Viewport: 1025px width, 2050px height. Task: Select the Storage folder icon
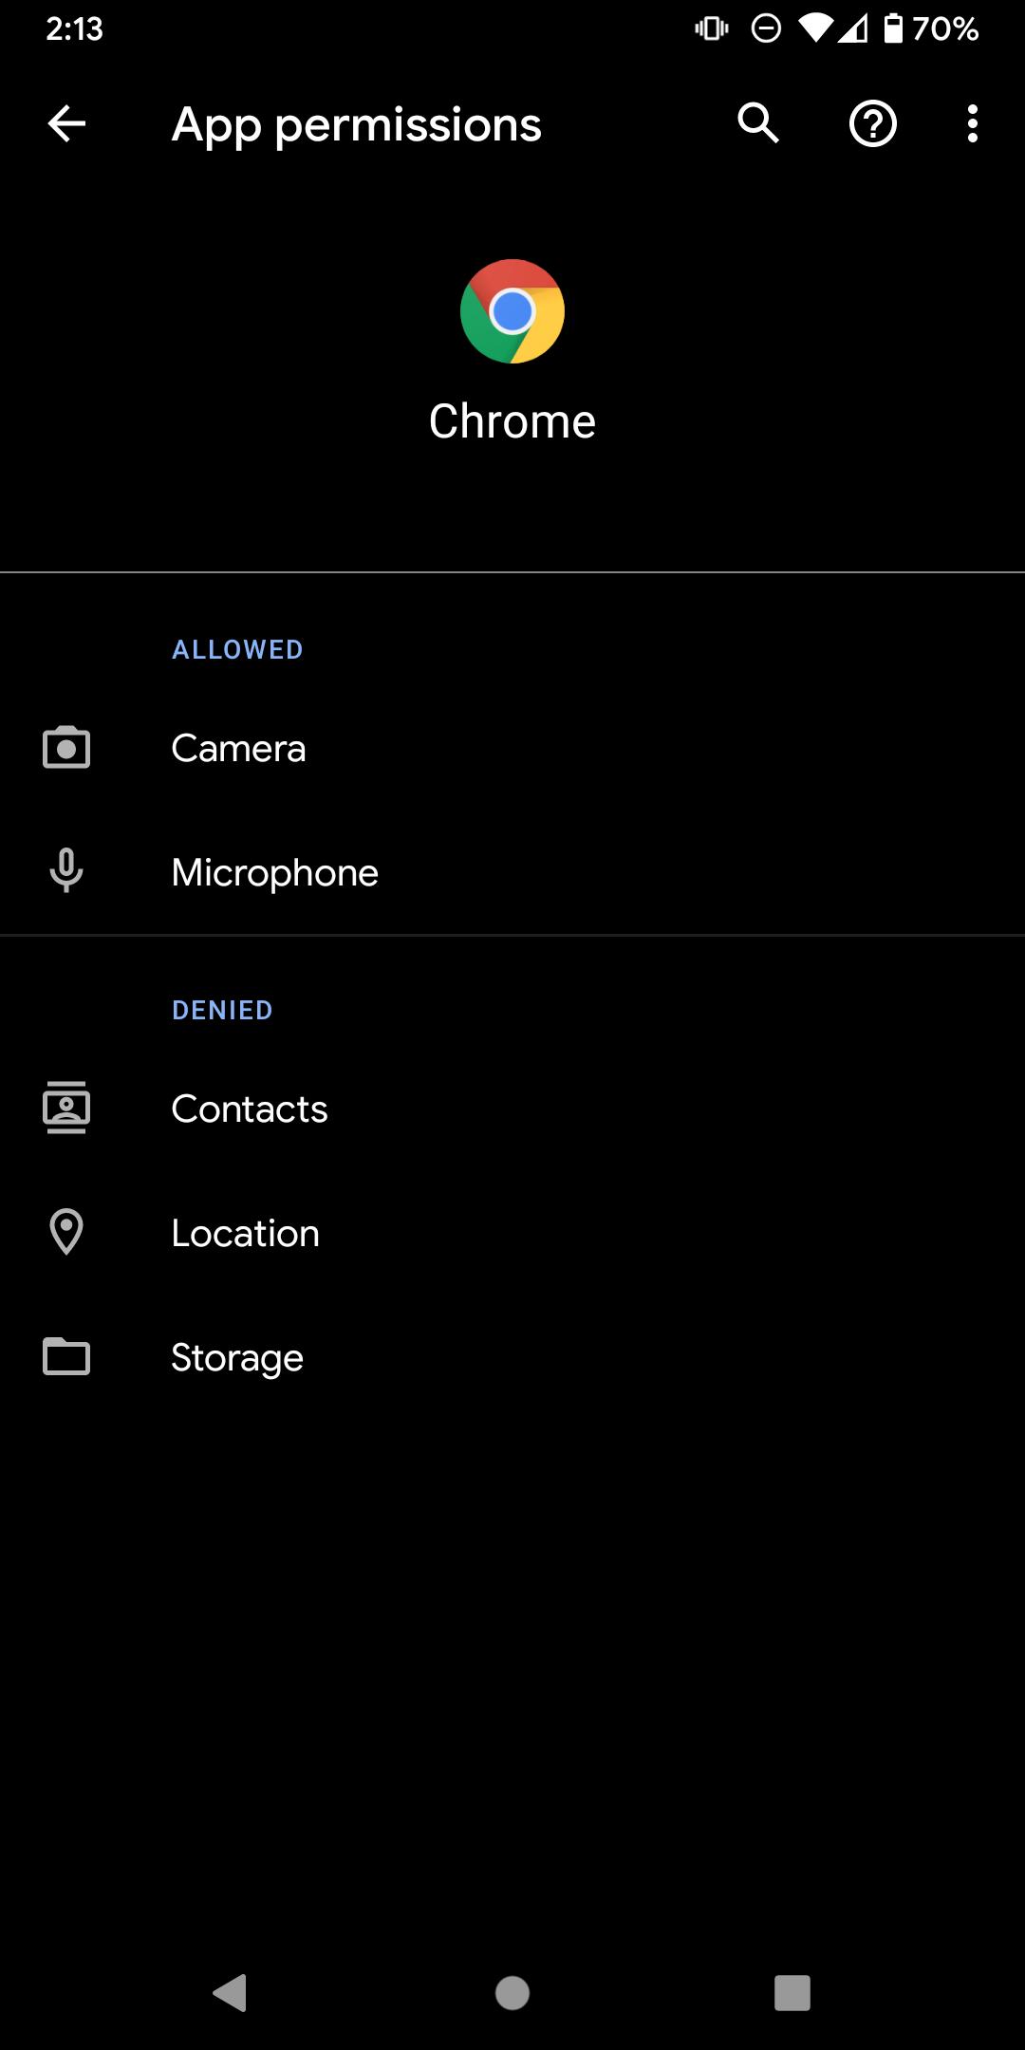pyautogui.click(x=67, y=1357)
